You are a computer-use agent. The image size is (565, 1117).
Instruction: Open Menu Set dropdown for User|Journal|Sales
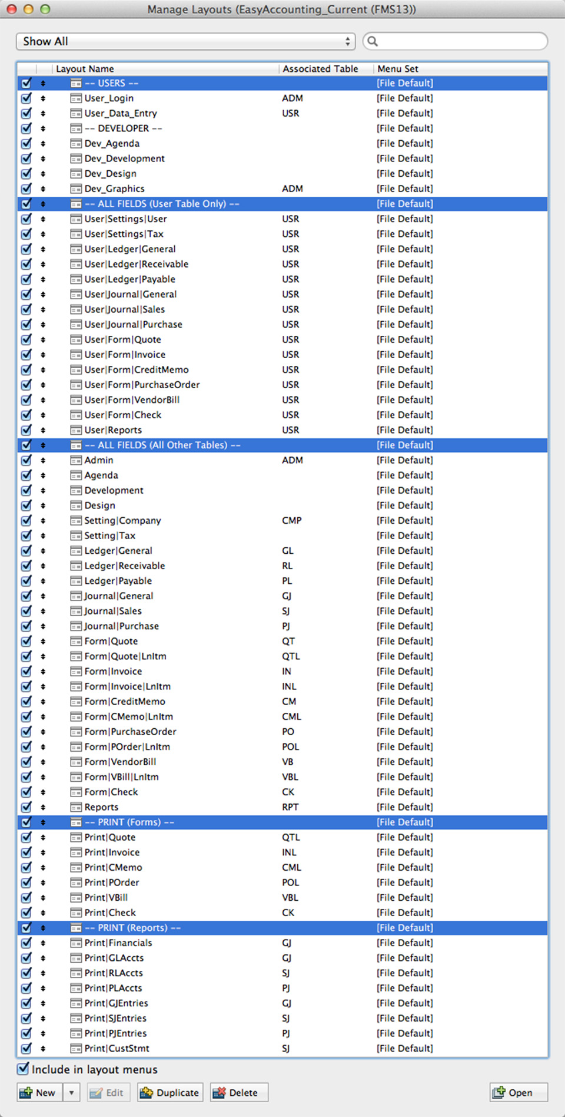(405, 309)
